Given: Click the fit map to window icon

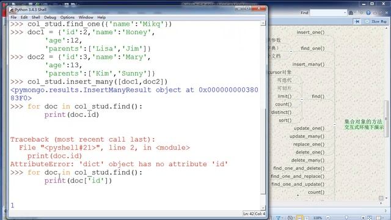Looking at the screenshot, I should pyautogui.click(x=370, y=218).
